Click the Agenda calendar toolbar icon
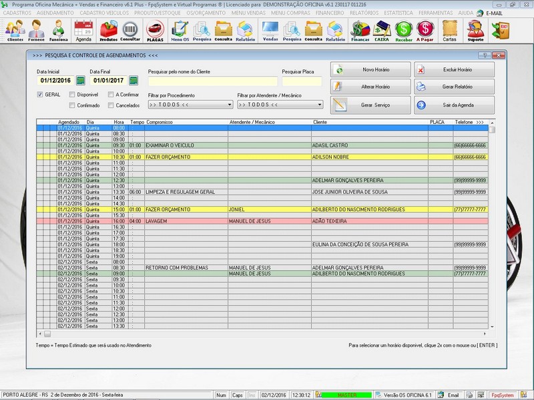534x400 pixels. [83, 30]
